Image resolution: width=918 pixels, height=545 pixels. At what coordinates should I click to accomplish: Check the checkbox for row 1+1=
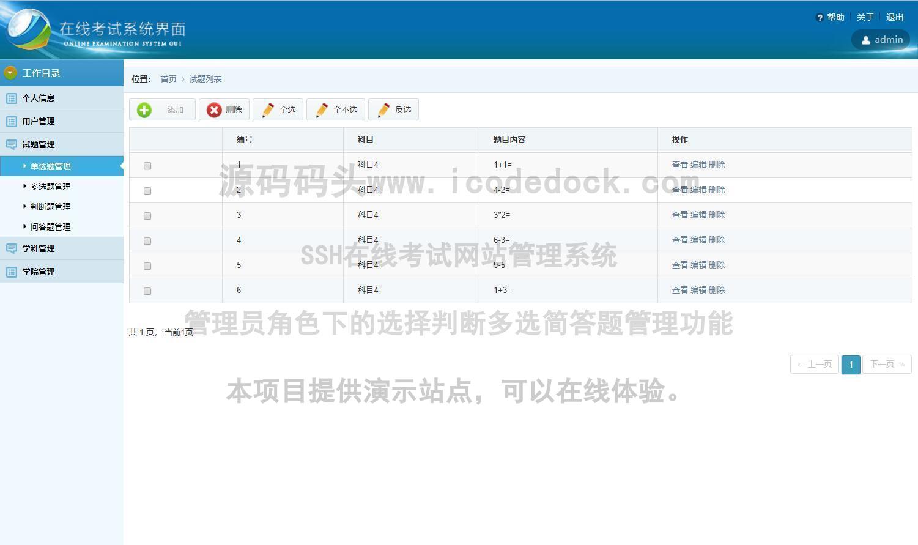click(x=147, y=166)
